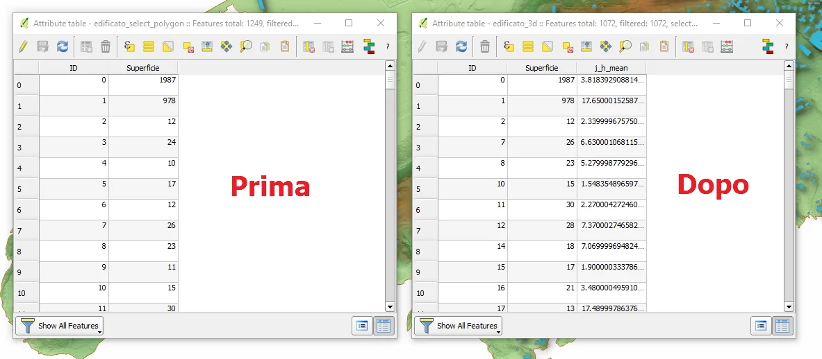Deselect all features in edificato_3d window
The image size is (822, 359).
(x=567, y=46)
